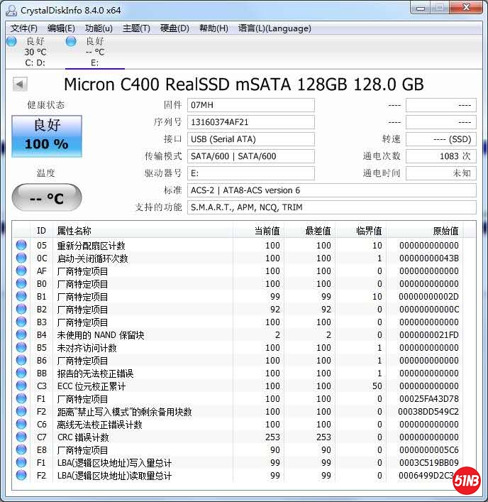Select the 重新分配扇区计数 row name
The height and width of the screenshot is (502, 488).
click(x=91, y=246)
